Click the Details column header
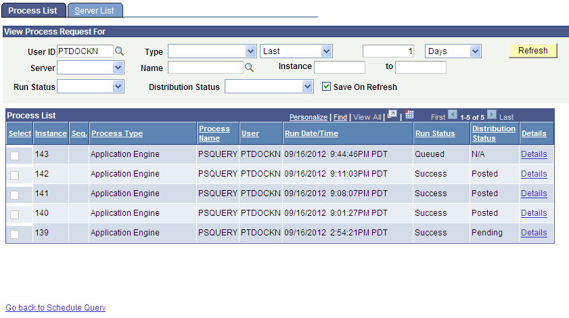Viewport: 569px width, 318px height. tap(534, 133)
